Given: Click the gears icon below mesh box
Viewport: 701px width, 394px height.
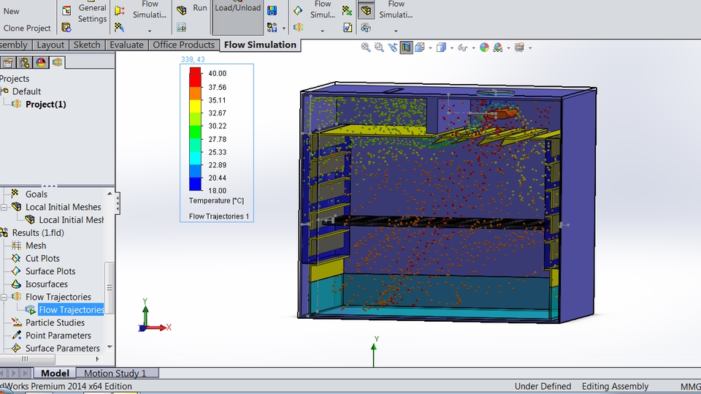Looking at the screenshot, I should pos(366,28).
